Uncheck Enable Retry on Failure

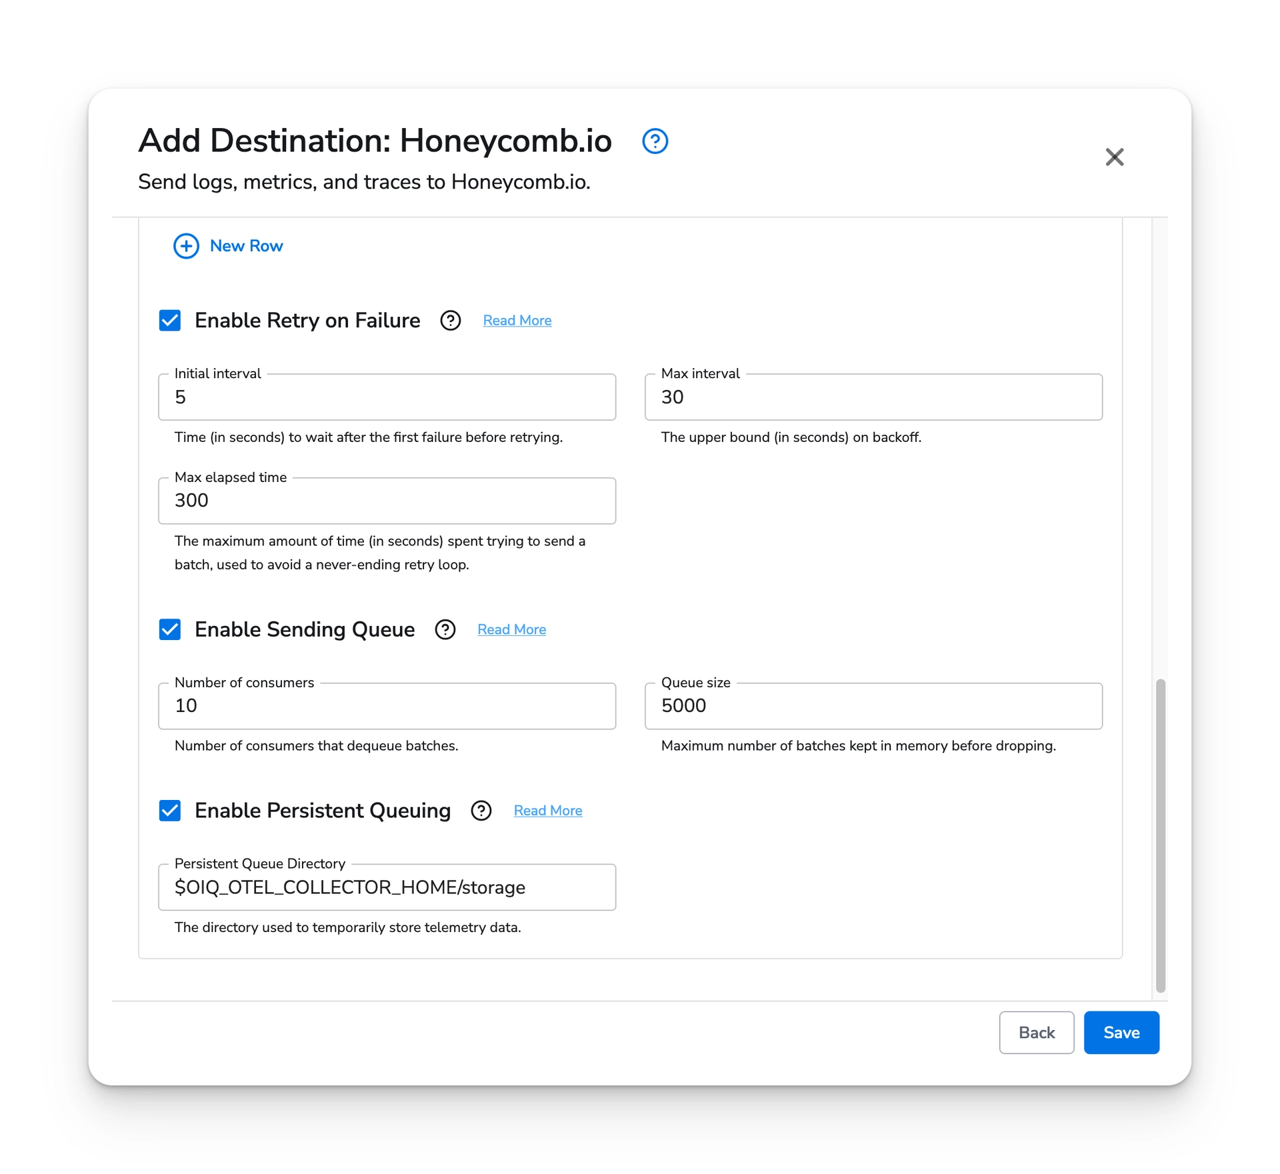coord(170,321)
